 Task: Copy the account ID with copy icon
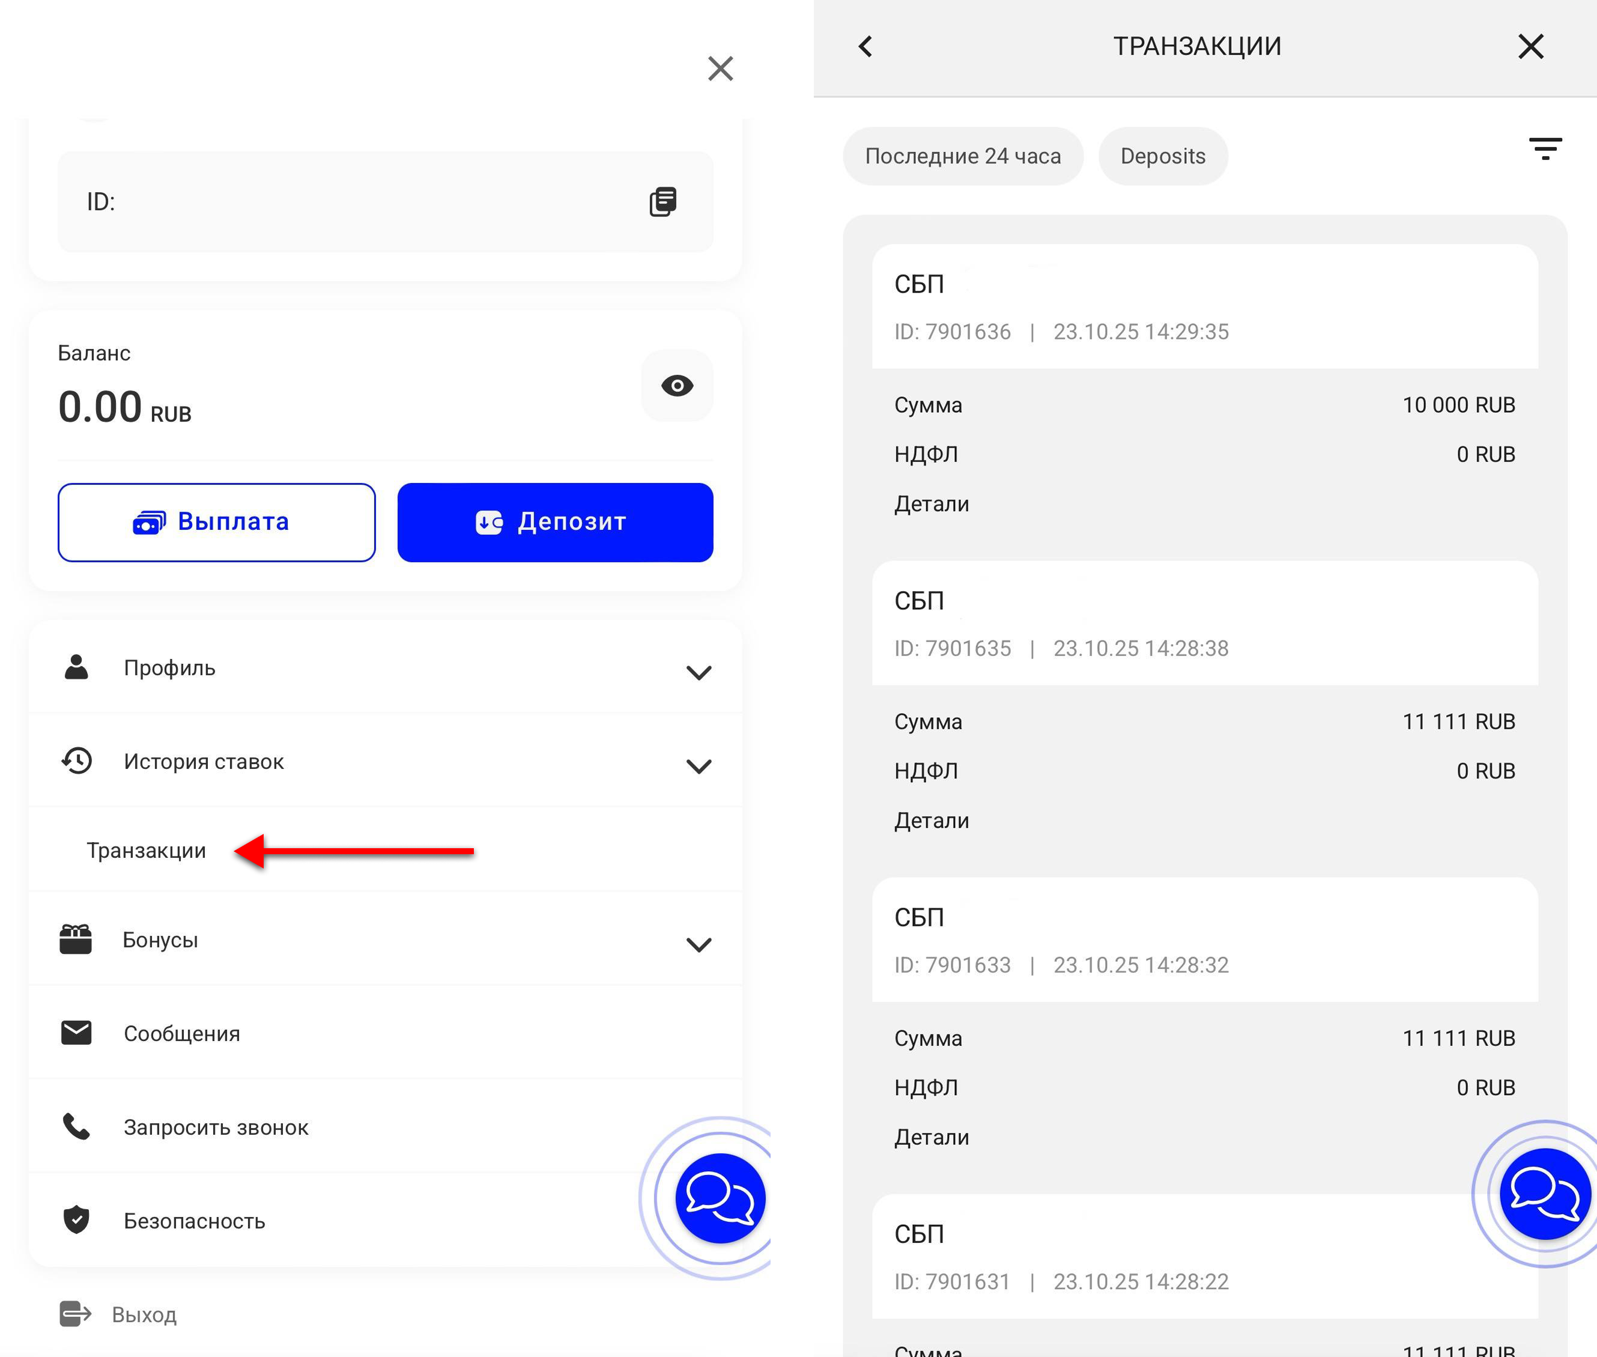coord(662,202)
